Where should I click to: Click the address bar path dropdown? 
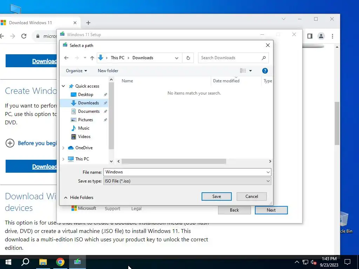point(177,58)
